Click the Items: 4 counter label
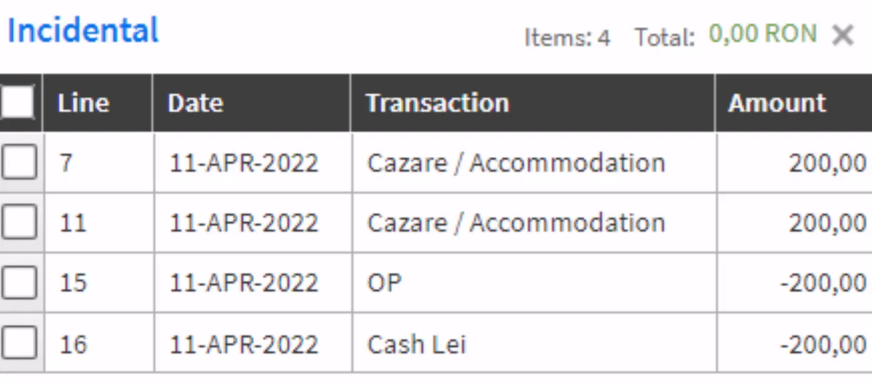This screenshot has width=872, height=382. [567, 37]
